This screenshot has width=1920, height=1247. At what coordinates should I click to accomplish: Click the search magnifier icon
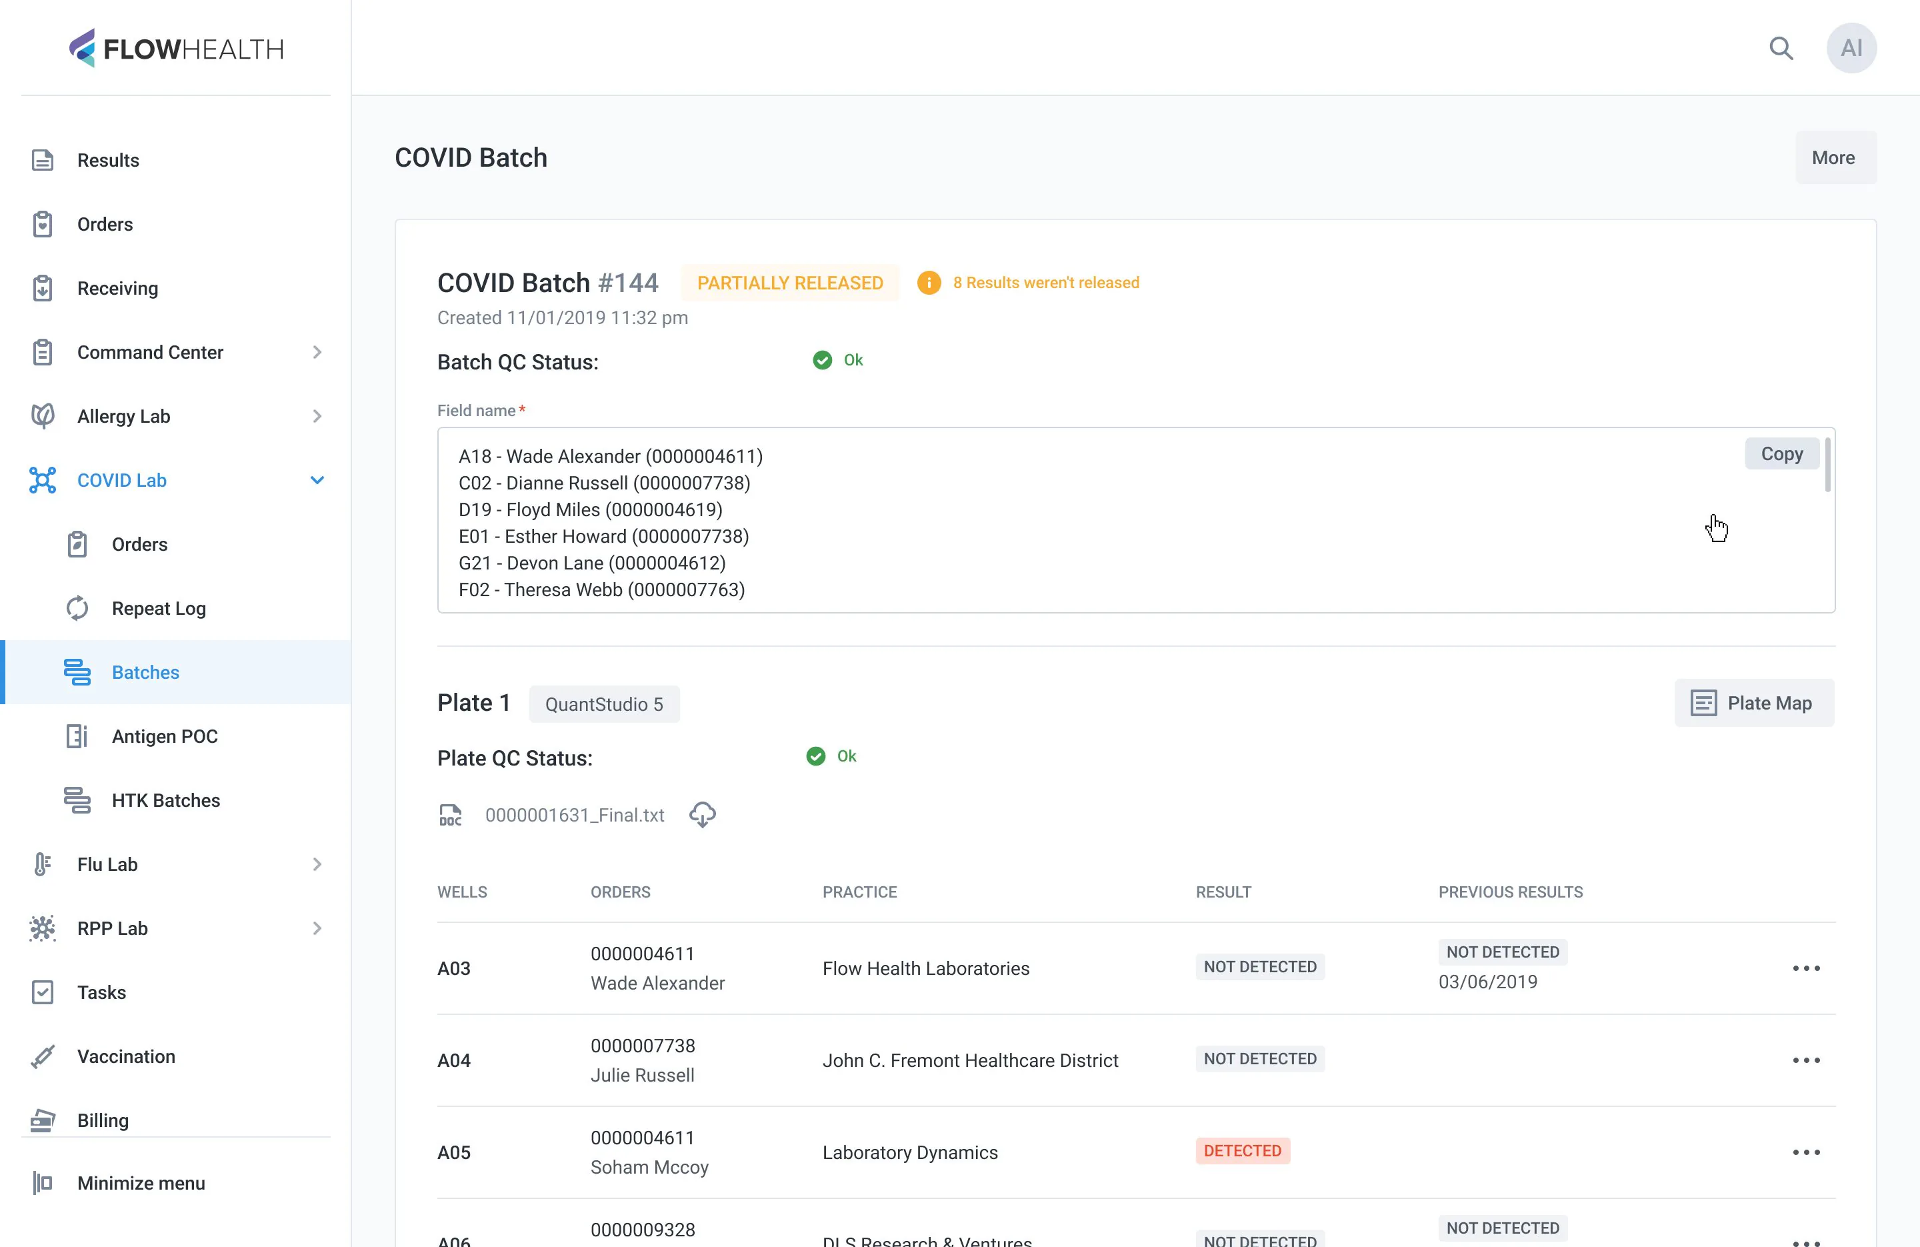tap(1781, 49)
